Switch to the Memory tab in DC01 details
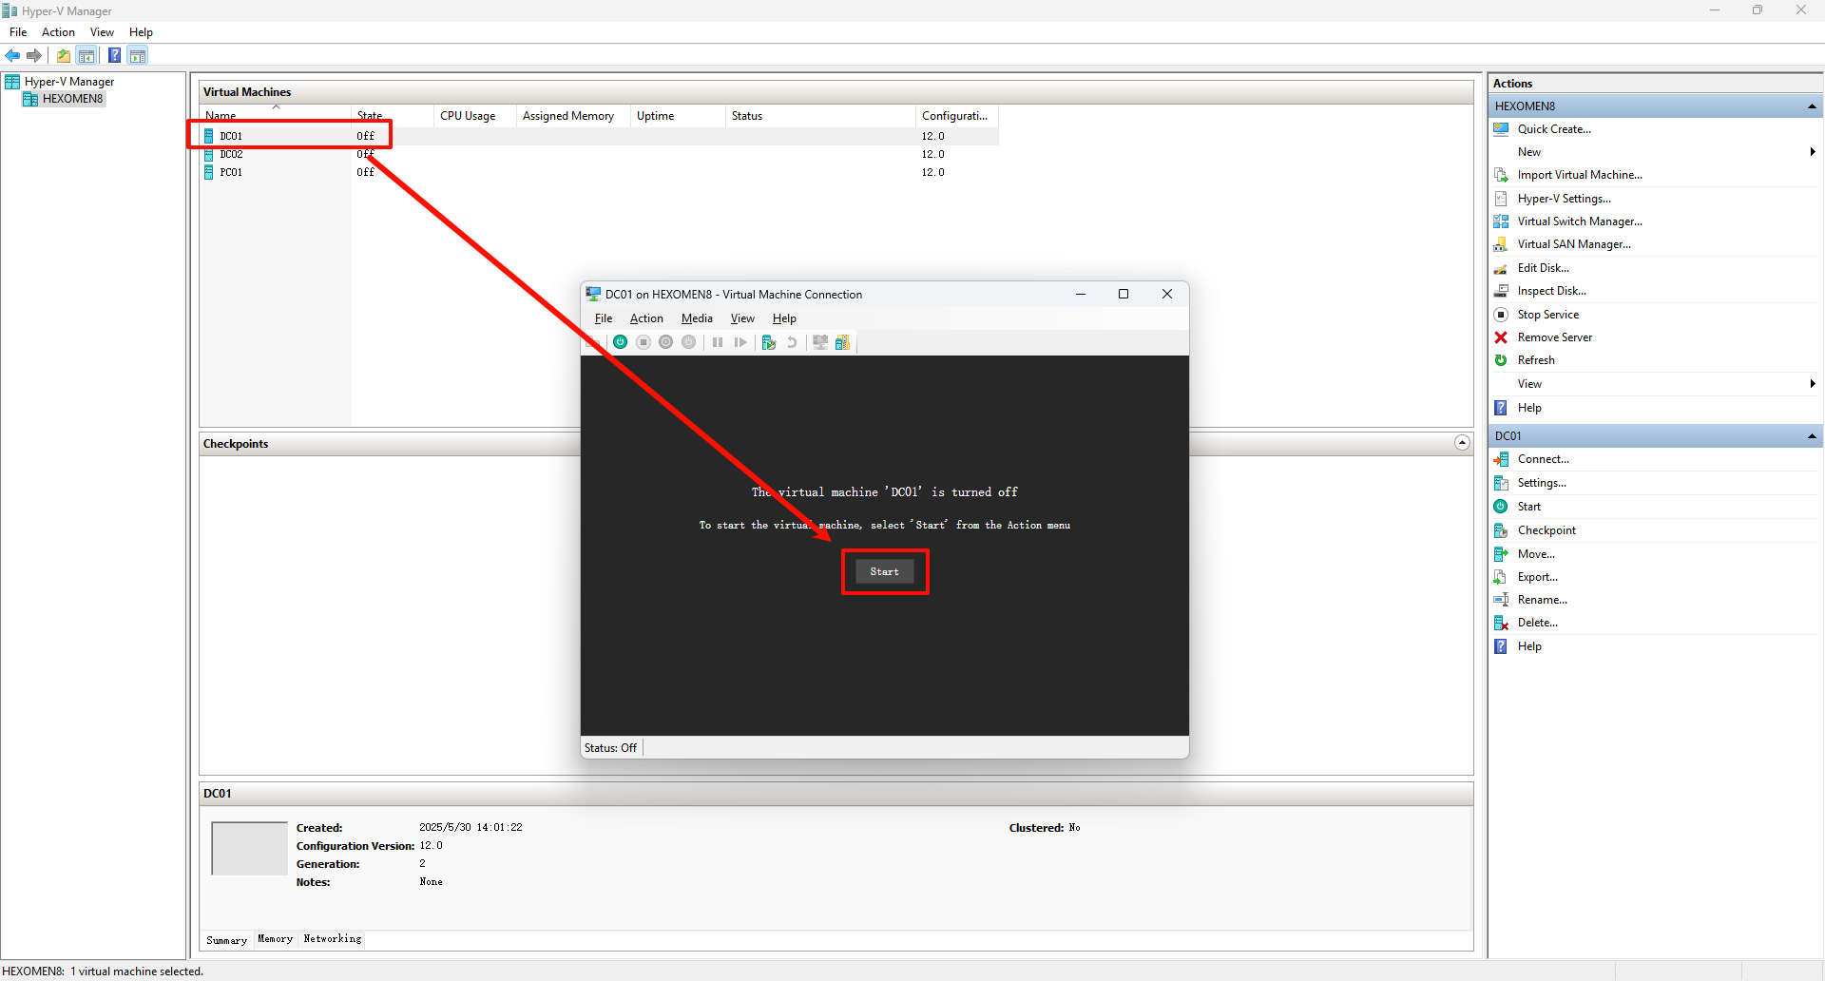 click(276, 939)
